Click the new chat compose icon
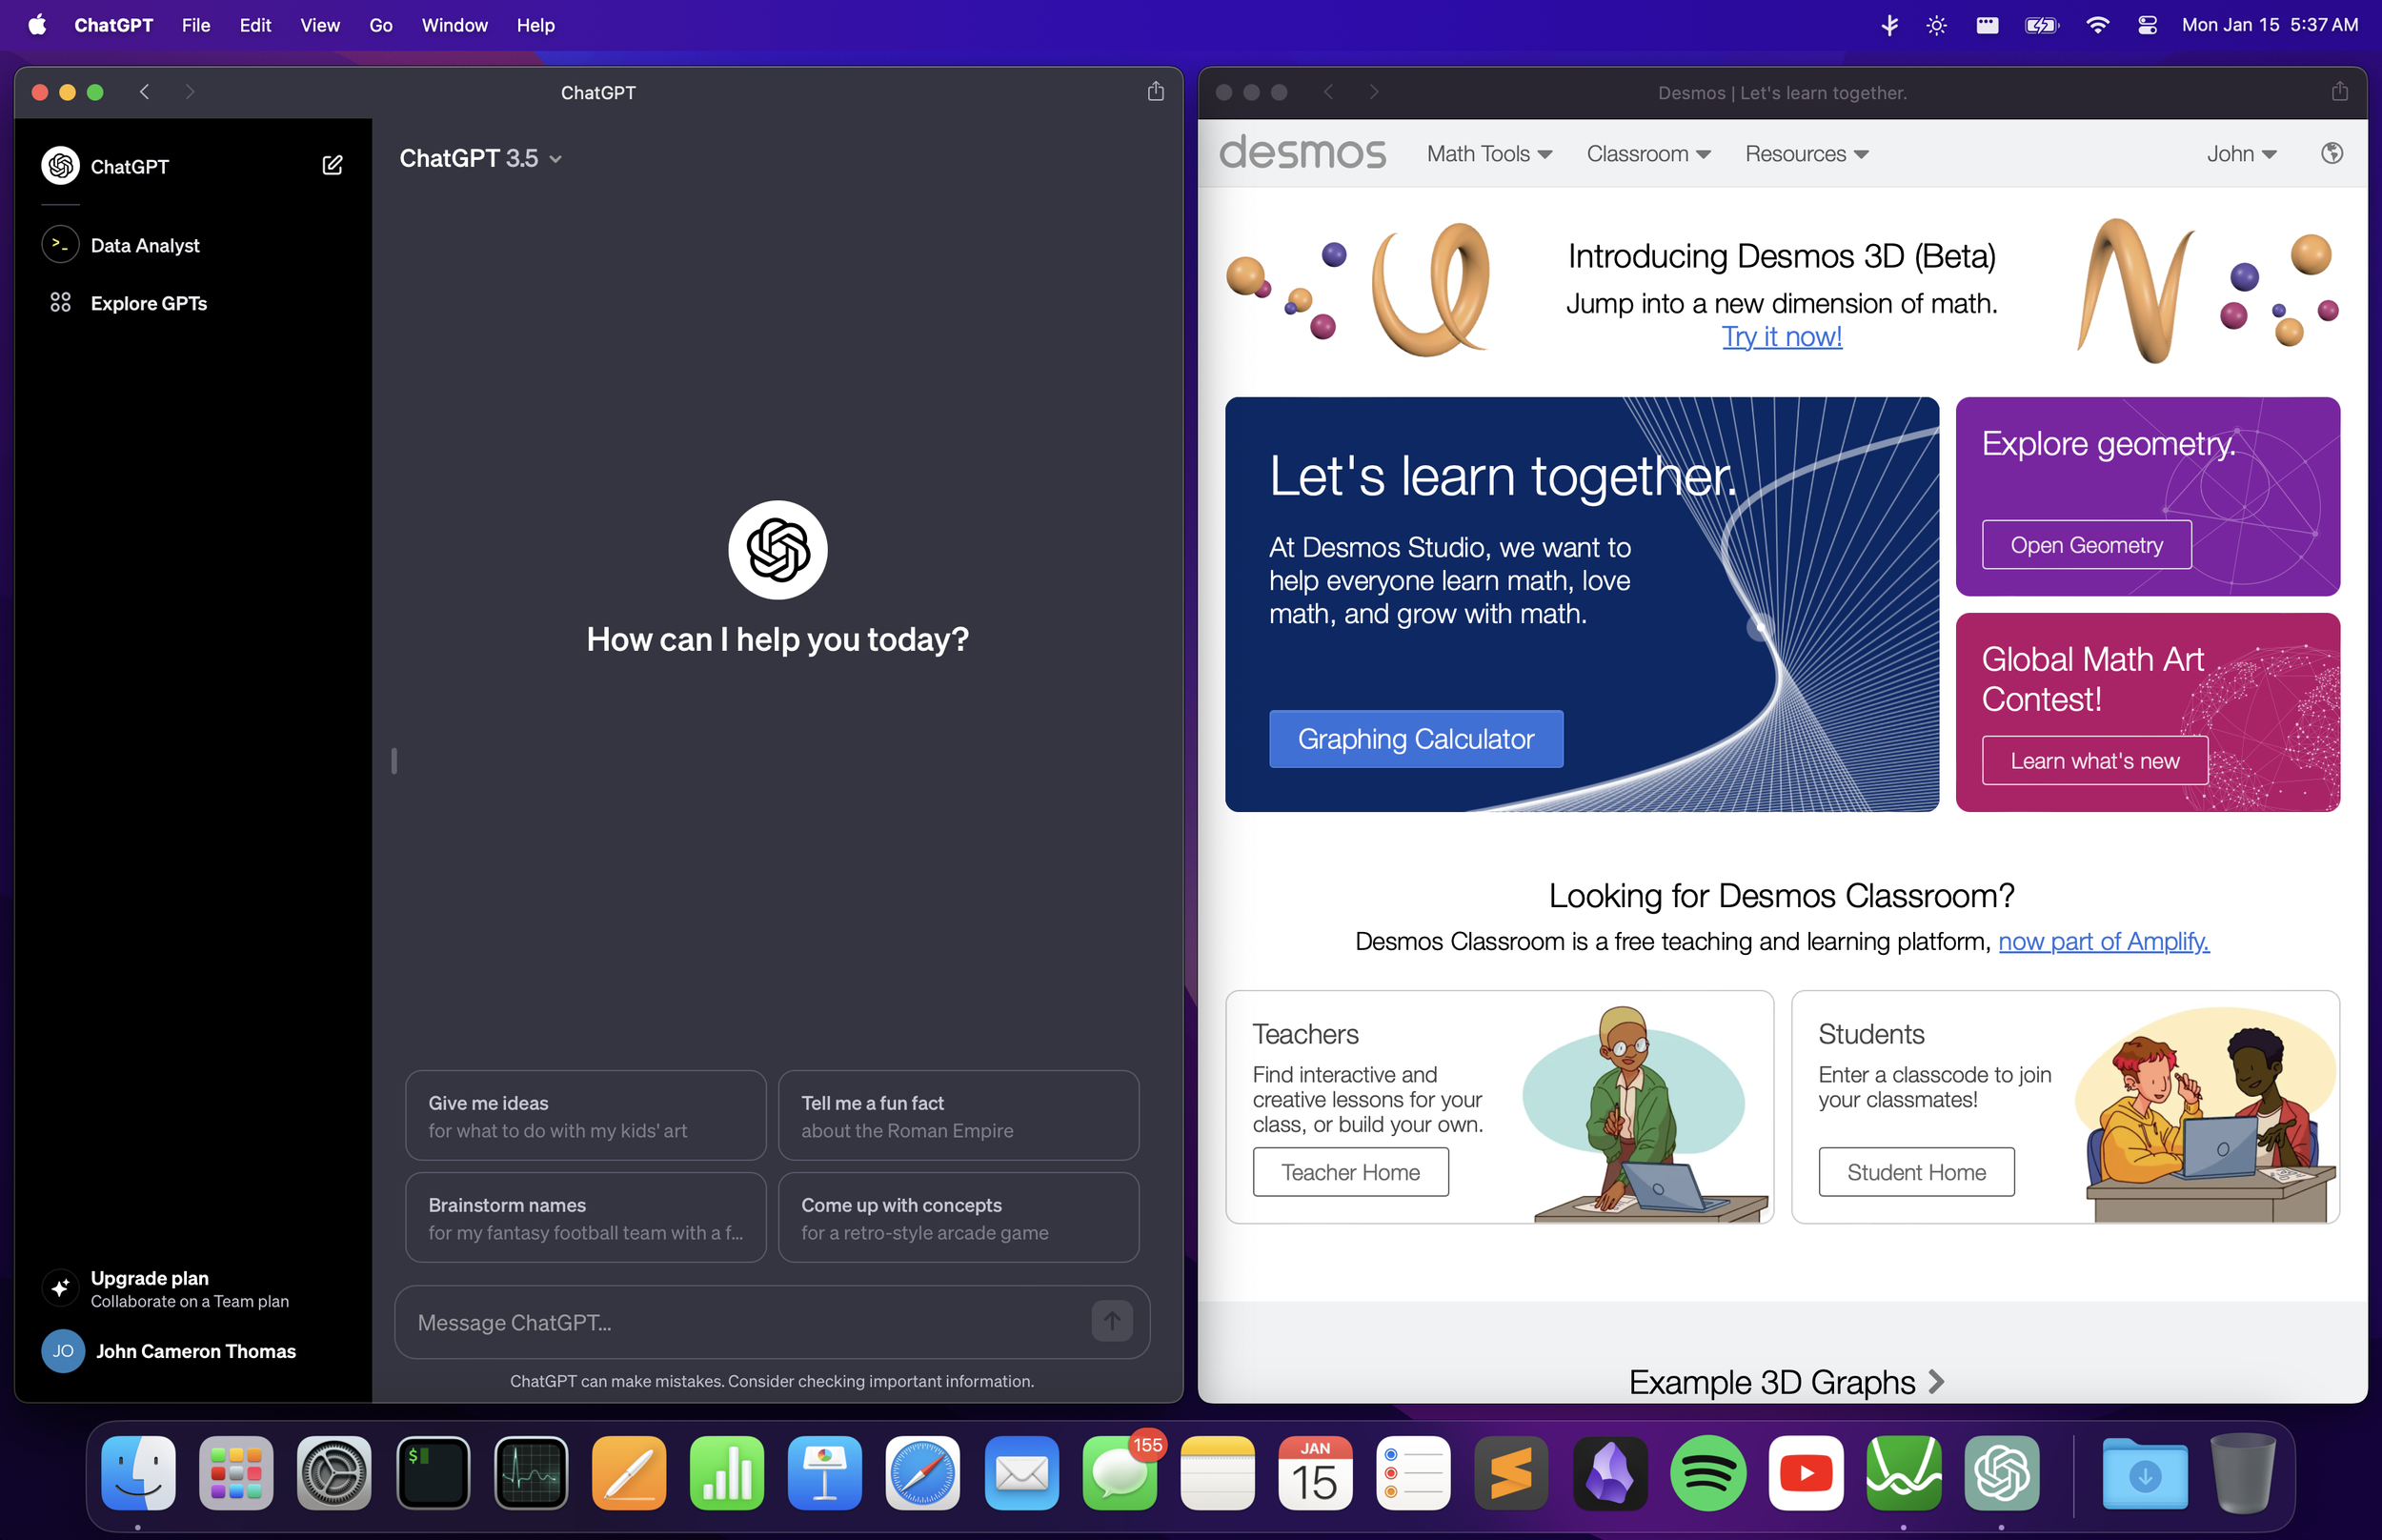The height and width of the screenshot is (1540, 2382). [332, 166]
